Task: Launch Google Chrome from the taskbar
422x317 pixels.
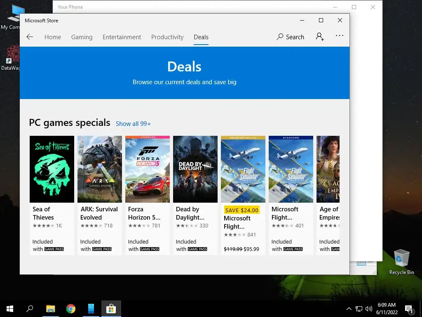Action: point(71,309)
